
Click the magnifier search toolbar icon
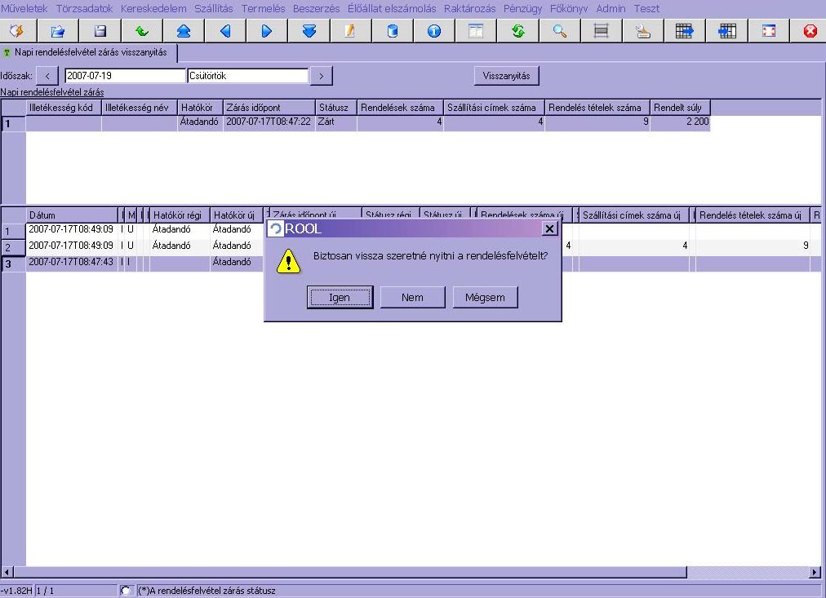click(559, 31)
